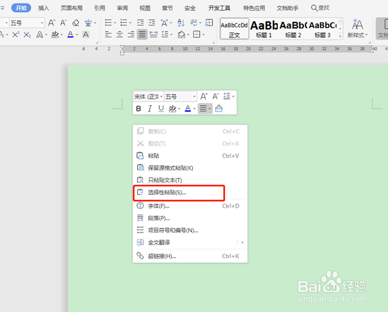Click the ribbon text highlight icon
Viewport: 388px width, 312px height.
point(55,34)
